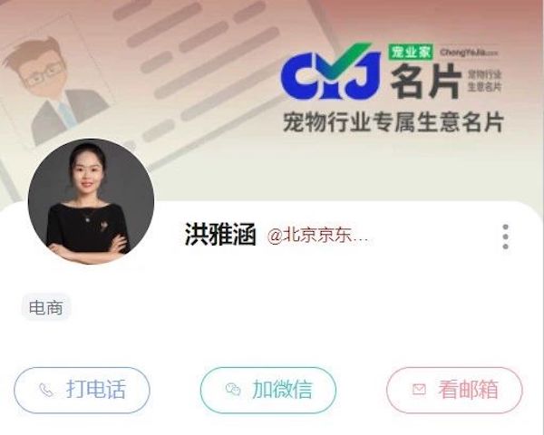The width and height of the screenshot is (544, 435).
Task: Tap the WeChat bubble icon
Action: [233, 389]
